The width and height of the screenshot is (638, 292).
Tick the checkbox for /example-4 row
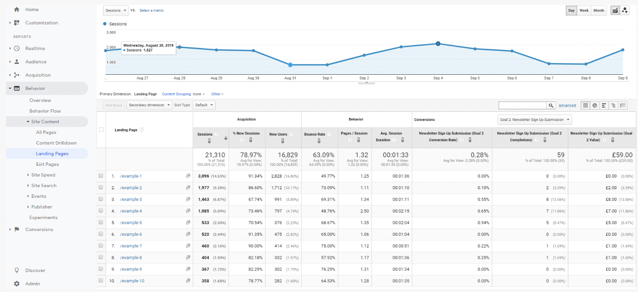pos(101,211)
